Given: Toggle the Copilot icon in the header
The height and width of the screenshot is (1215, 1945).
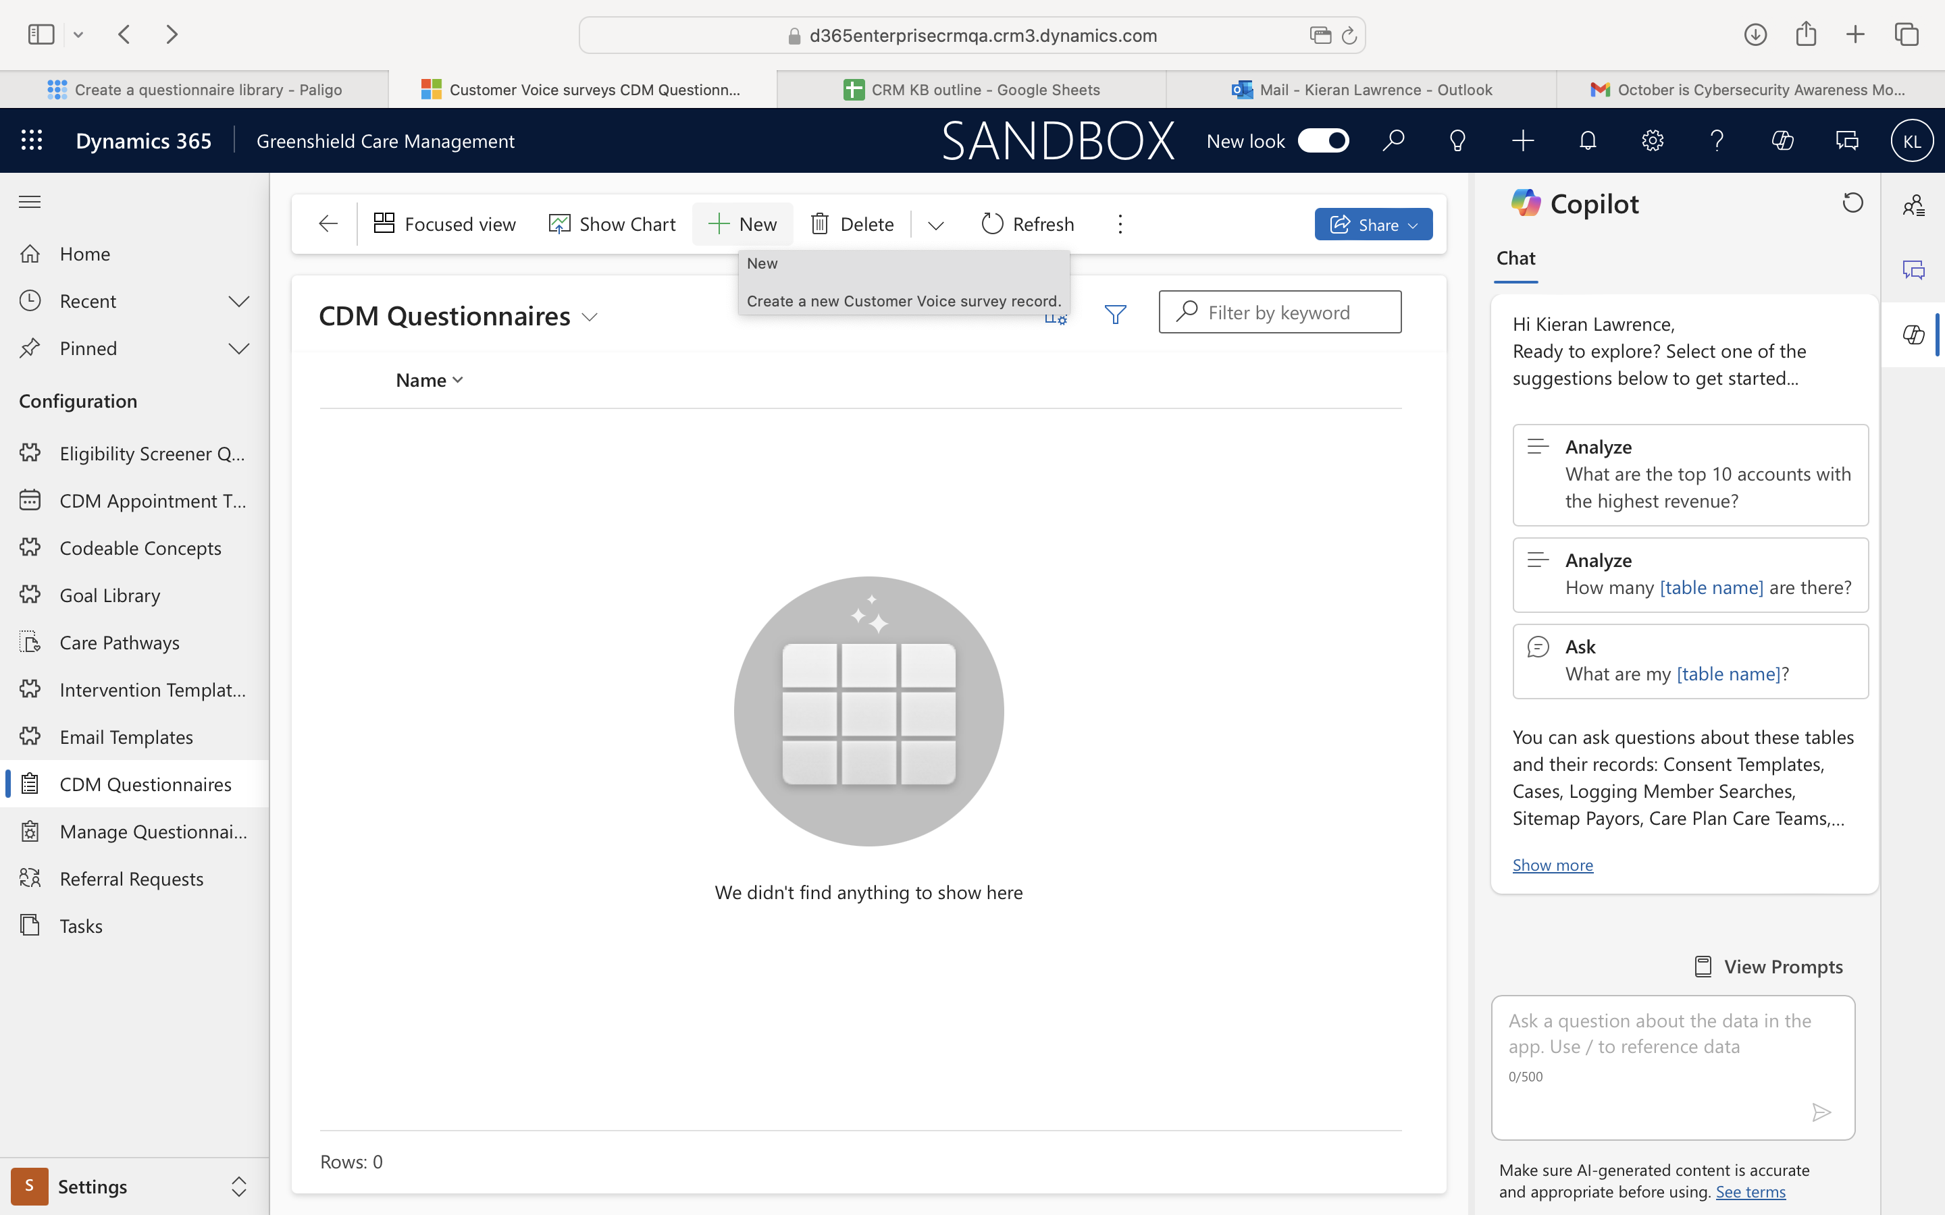Looking at the screenshot, I should 1782,140.
